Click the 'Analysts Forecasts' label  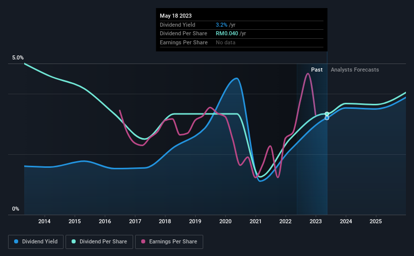[x=354, y=70]
